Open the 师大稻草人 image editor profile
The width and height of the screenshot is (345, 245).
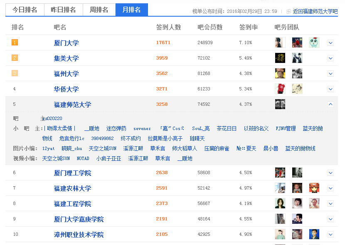click(185, 148)
